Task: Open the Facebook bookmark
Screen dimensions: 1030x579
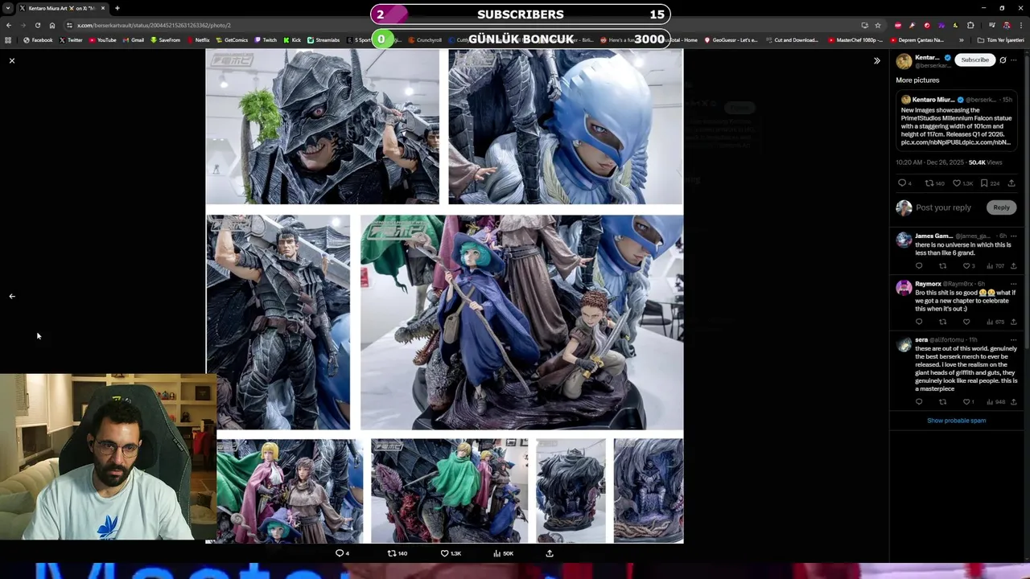Action: pos(38,40)
